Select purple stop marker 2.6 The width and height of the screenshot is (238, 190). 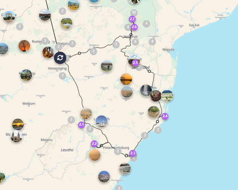coord(134,27)
